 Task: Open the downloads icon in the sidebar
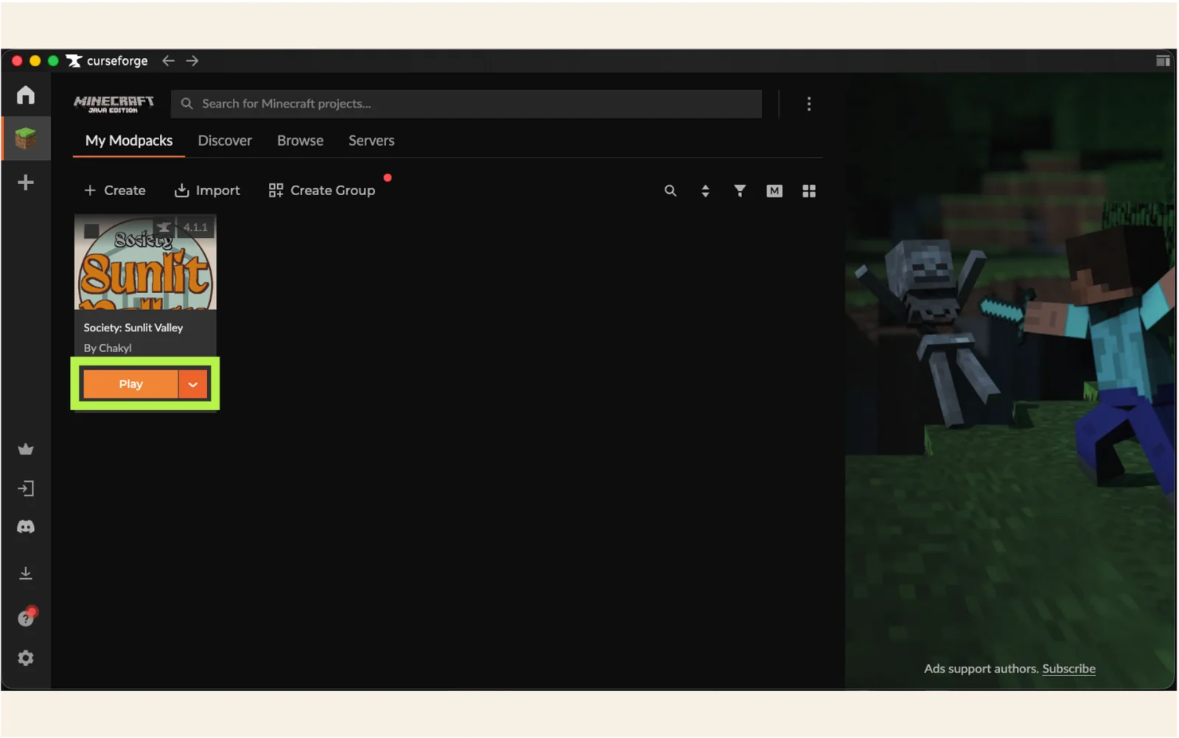(x=26, y=573)
